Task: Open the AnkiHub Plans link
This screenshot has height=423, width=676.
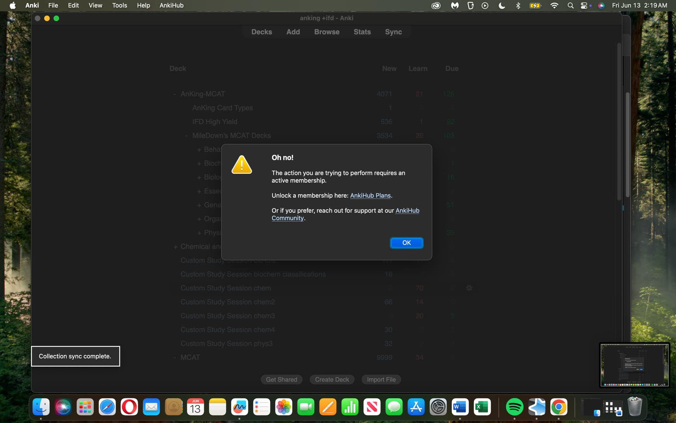Action: click(x=370, y=196)
